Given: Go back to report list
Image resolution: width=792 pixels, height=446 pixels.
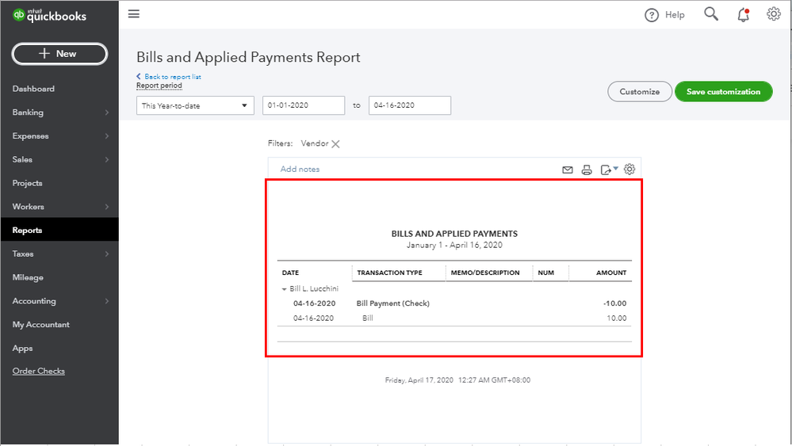Looking at the screenshot, I should click(x=169, y=77).
